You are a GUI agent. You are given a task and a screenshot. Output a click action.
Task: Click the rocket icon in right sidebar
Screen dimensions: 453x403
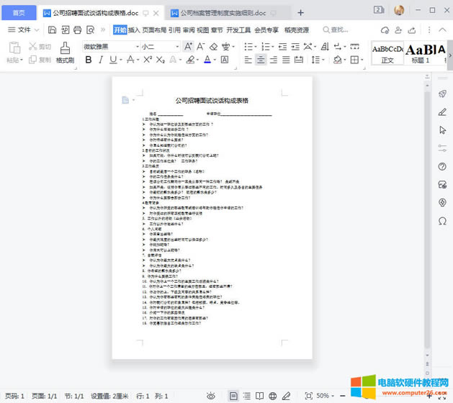[x=443, y=94]
